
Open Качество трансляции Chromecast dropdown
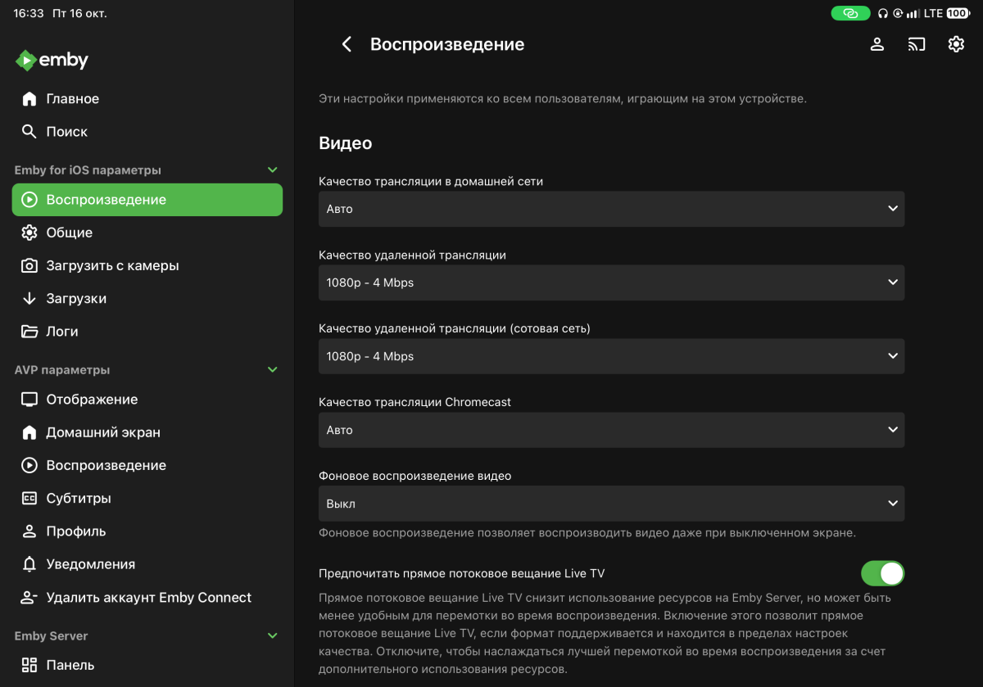611,430
